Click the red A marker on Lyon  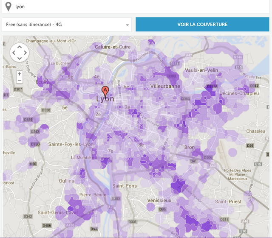tap(105, 91)
